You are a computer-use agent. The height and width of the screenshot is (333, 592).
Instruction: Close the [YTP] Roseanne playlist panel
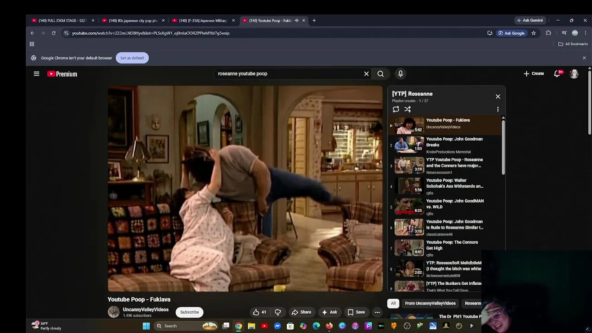[498, 97]
